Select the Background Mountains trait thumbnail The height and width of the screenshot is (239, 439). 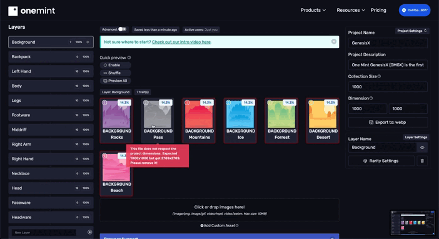199,114
